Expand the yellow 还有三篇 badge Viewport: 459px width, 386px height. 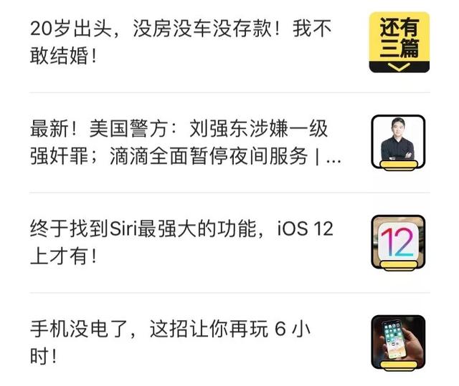399,42
